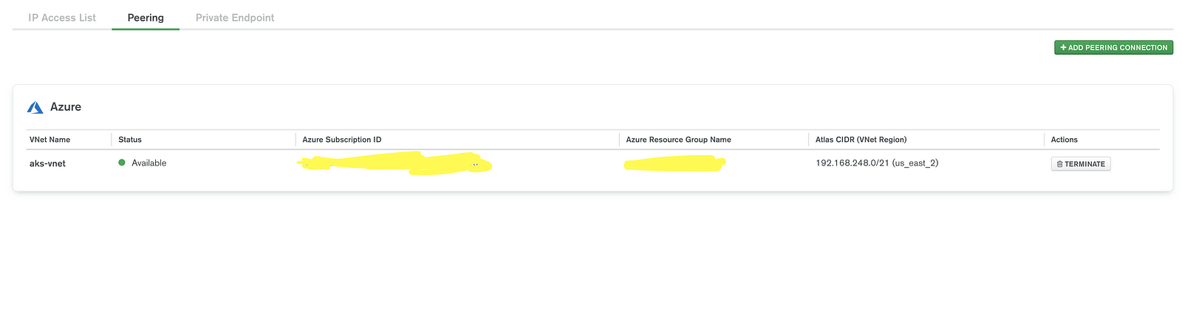Click the Actions column header
Viewport: 1182px width, 314px height.
coord(1064,140)
